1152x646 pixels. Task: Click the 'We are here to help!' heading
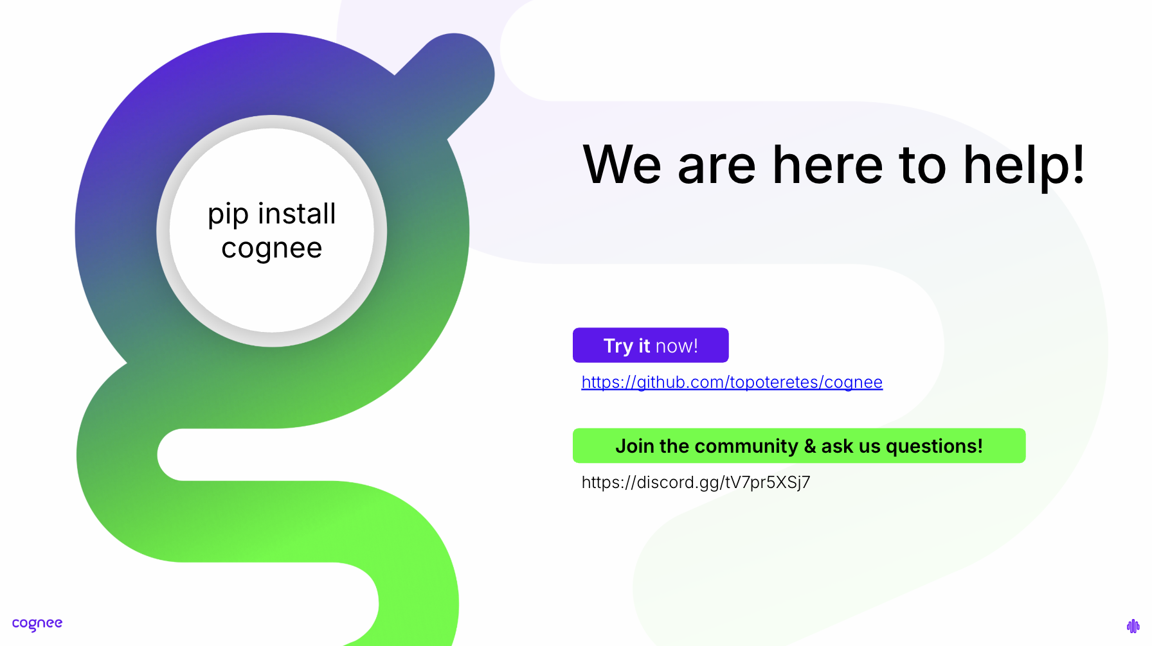(x=834, y=165)
